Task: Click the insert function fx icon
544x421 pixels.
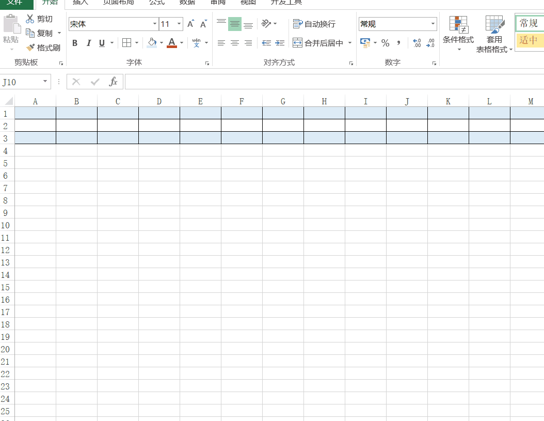Action: pos(113,82)
